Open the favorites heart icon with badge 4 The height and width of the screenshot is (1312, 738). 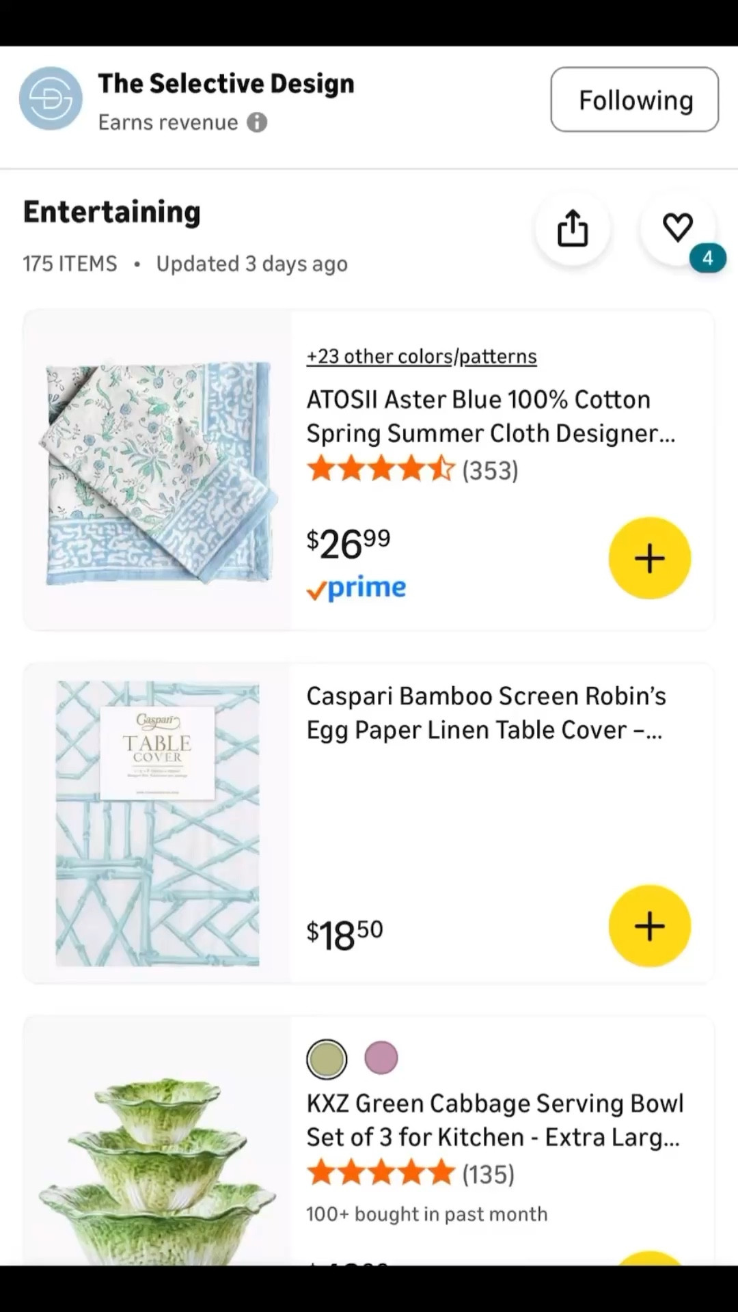678,228
